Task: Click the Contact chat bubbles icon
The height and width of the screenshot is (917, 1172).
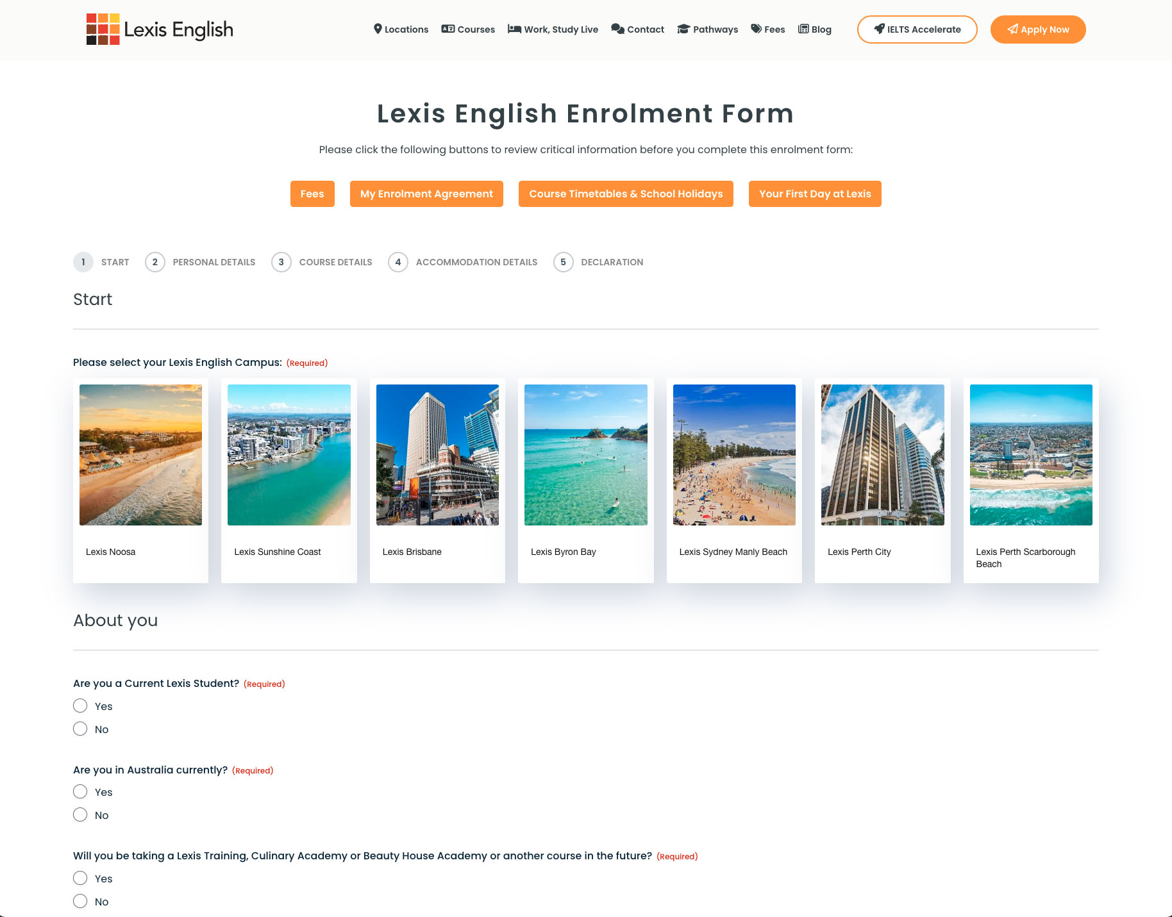Action: pos(617,29)
